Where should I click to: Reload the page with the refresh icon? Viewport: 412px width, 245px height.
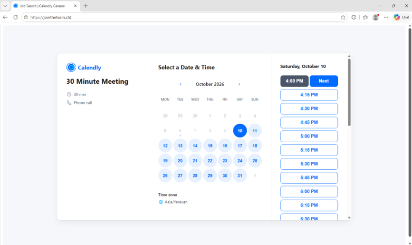(x=16, y=17)
